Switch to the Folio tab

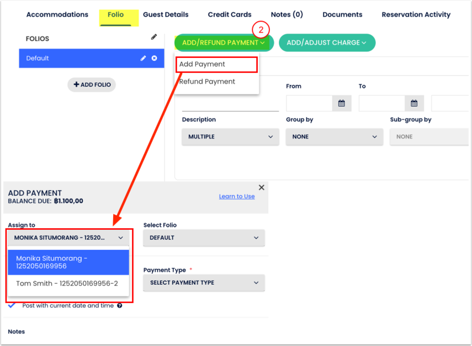point(115,14)
